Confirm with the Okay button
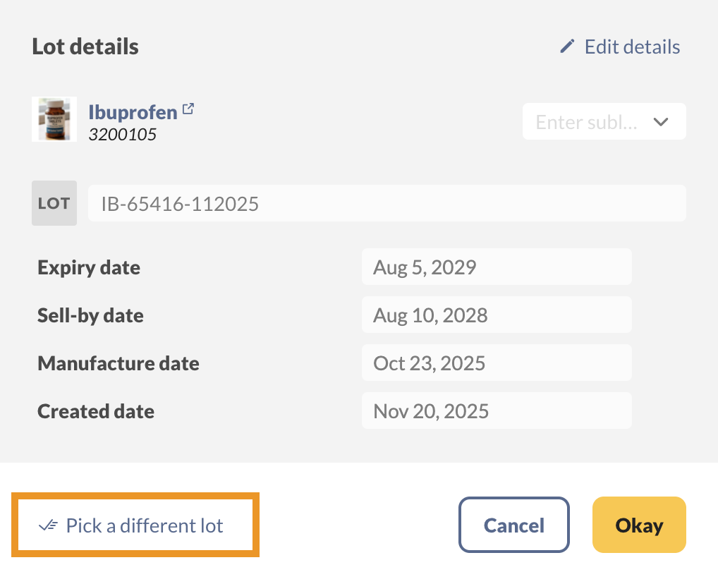 click(639, 525)
